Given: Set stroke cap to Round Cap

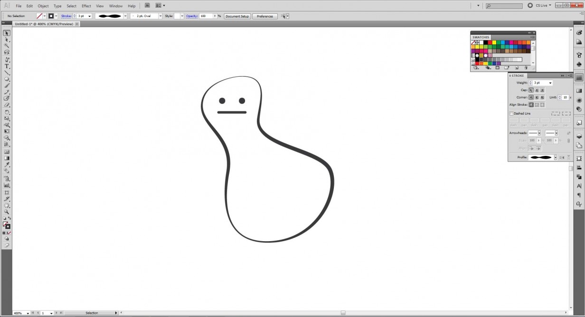Looking at the screenshot, I should pos(538,90).
